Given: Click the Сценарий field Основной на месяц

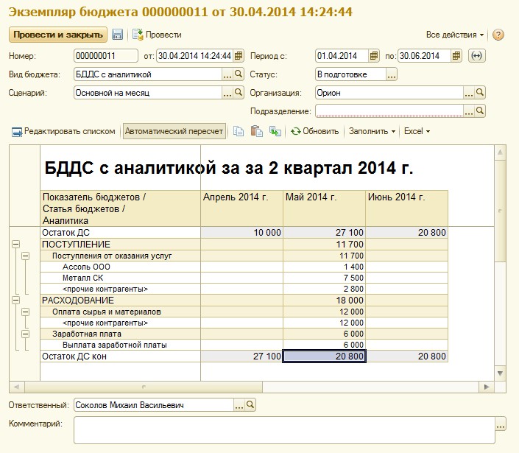Looking at the screenshot, I should pos(148,93).
